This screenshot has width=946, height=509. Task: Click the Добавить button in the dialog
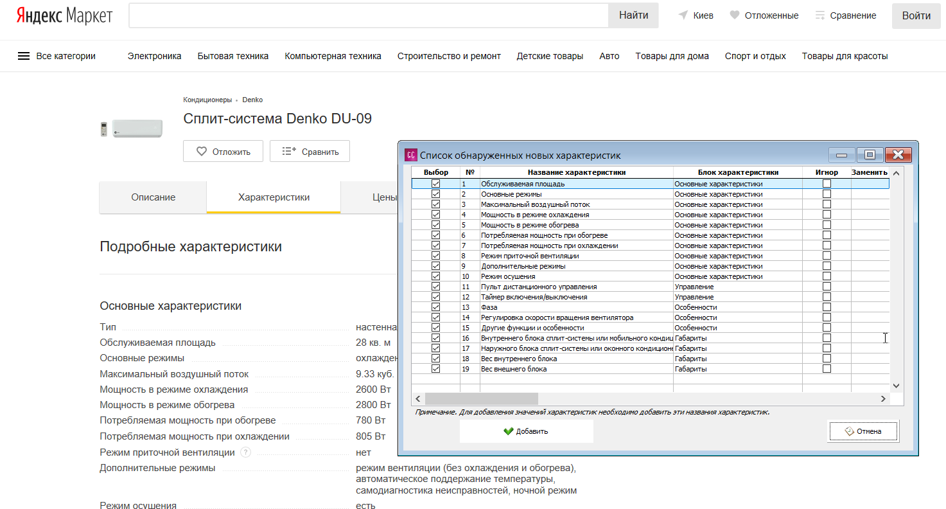(526, 431)
